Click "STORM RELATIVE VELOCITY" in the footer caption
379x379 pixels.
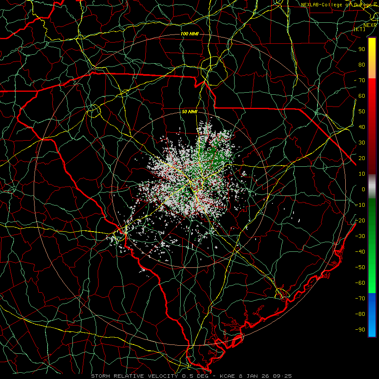pos(134,376)
